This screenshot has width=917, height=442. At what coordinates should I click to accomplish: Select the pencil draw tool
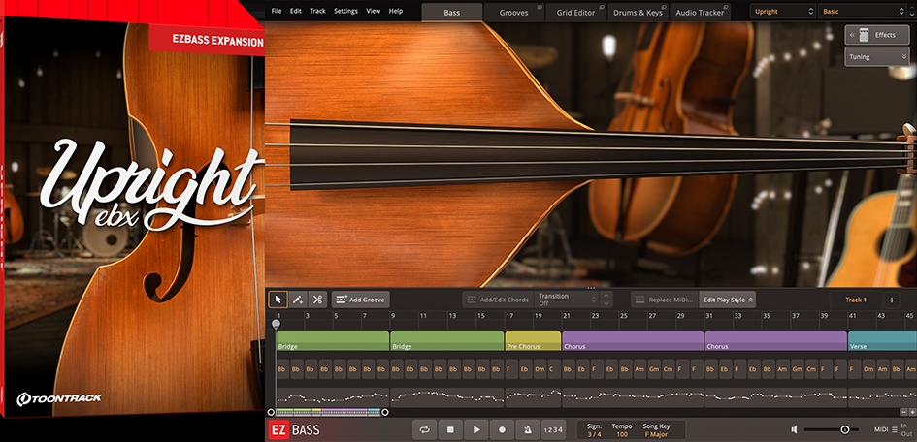coord(298,300)
